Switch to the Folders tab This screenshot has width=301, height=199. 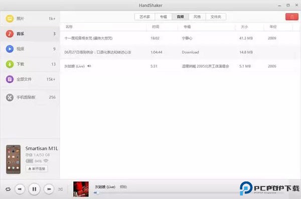tap(216, 17)
